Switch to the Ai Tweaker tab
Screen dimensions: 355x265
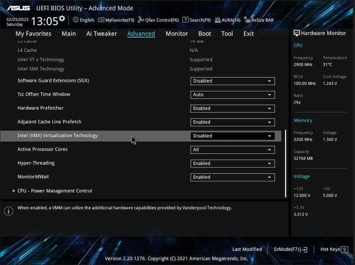[x=102, y=34]
